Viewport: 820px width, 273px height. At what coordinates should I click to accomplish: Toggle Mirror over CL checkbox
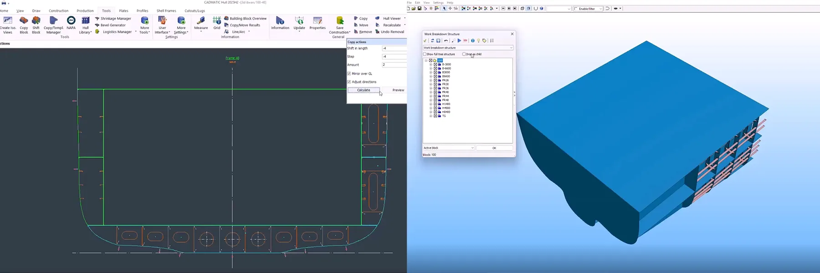349,74
